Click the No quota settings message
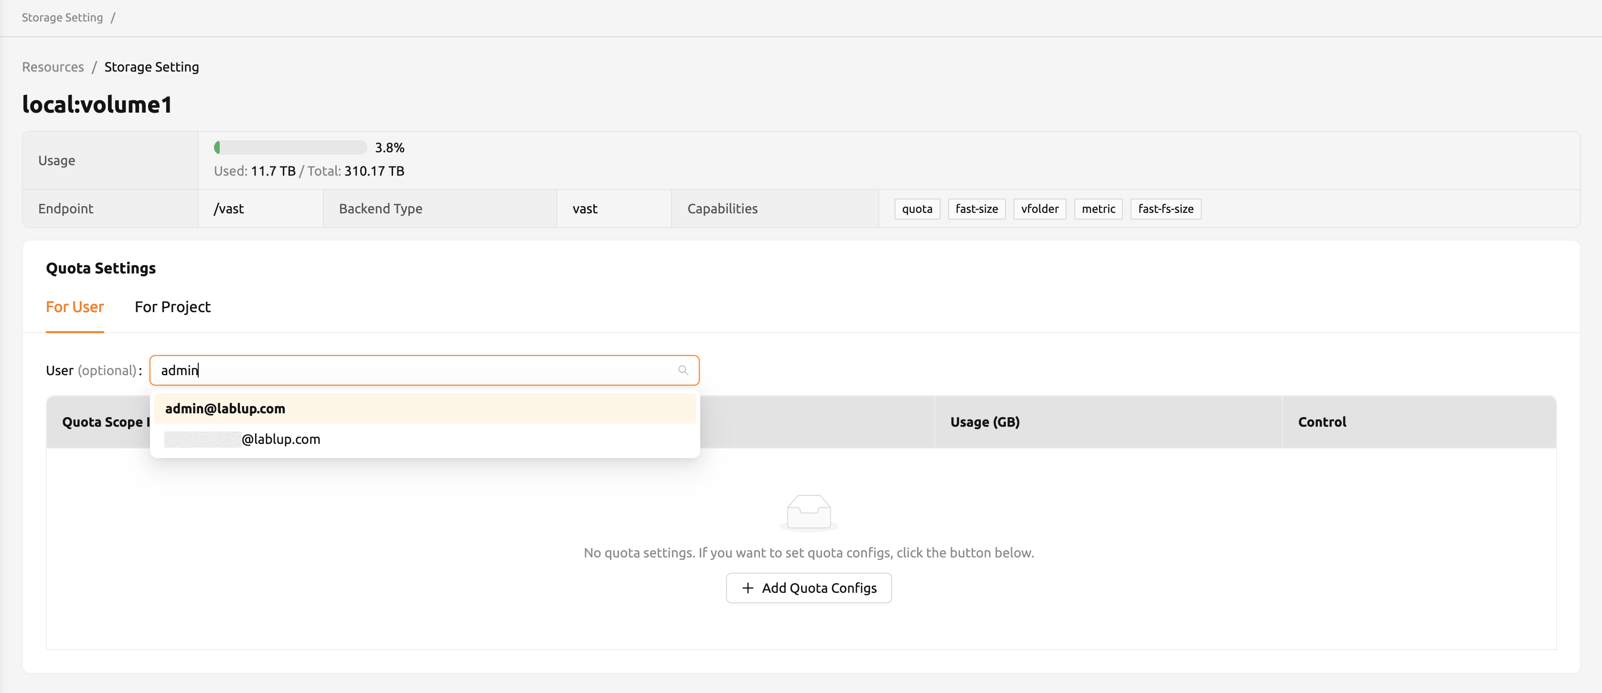The image size is (1602, 693). 809,553
